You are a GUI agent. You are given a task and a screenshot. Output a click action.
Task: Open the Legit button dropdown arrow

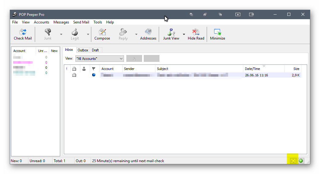(88, 34)
